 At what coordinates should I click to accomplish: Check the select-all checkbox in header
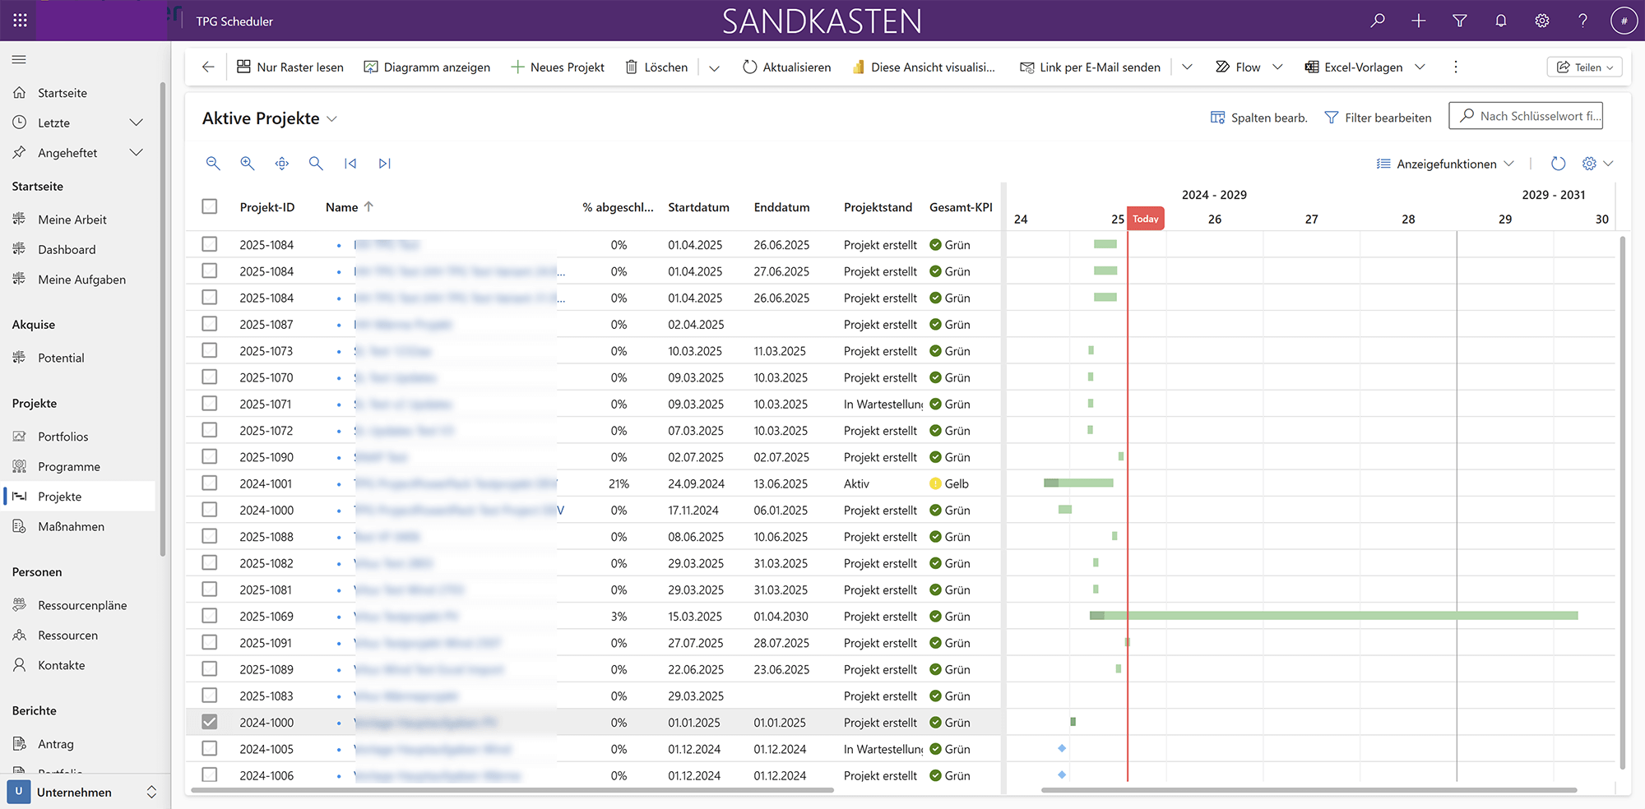(210, 206)
